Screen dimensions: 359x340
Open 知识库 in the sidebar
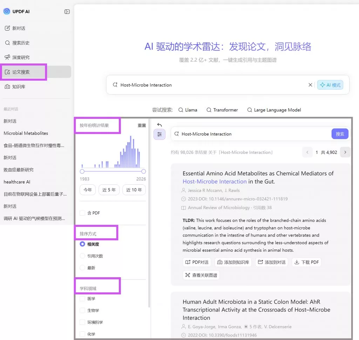pos(19,87)
